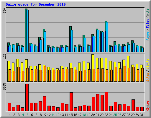The image size is (151, 118).
Task: Click green weekend day 19 label
Action: tap(88, 115)
